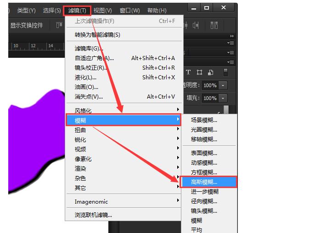Click the 填充 100% value field
326x233 pixels.
tap(210, 98)
